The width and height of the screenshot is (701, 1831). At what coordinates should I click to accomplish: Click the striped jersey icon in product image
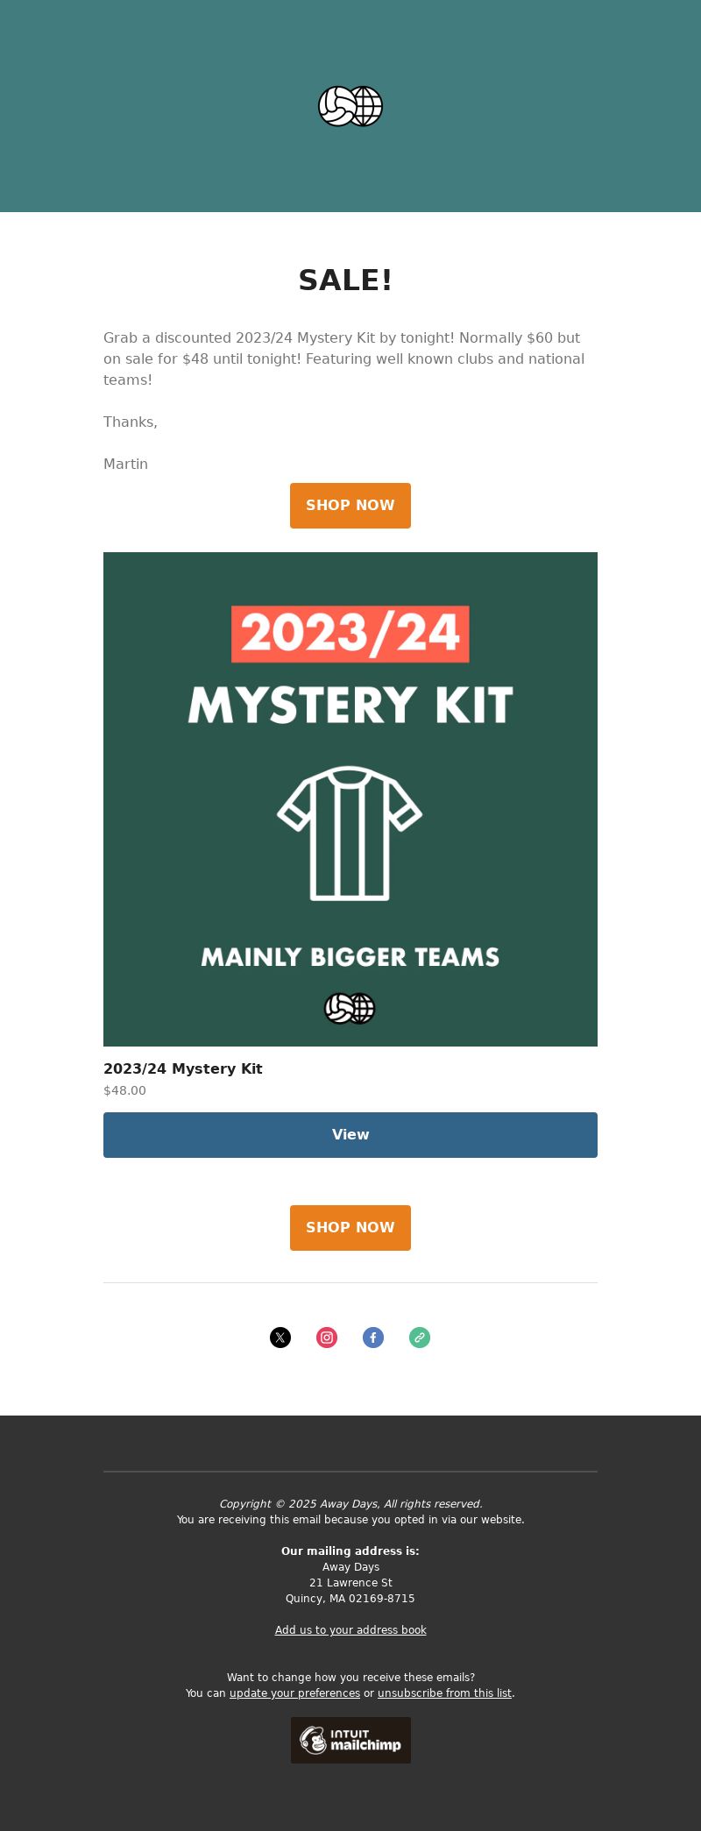350,834
